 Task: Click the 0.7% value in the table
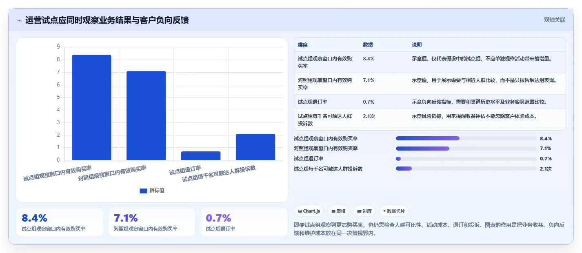[369, 102]
